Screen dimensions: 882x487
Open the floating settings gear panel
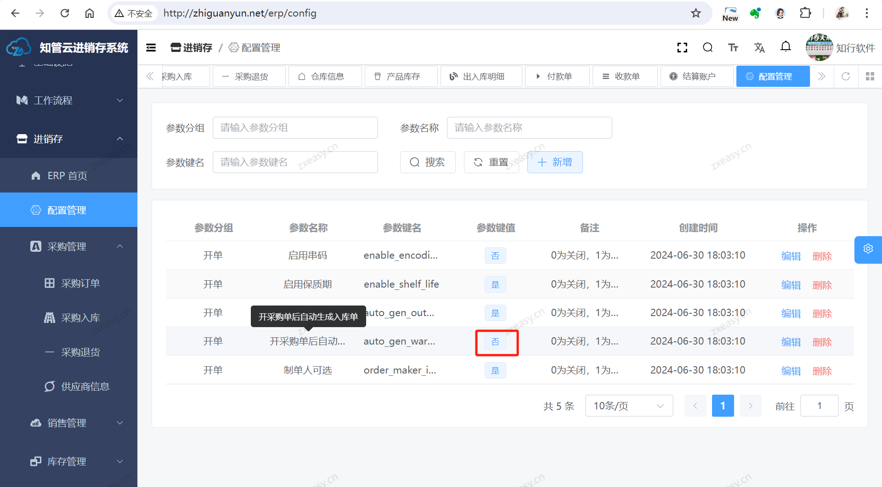(x=868, y=249)
